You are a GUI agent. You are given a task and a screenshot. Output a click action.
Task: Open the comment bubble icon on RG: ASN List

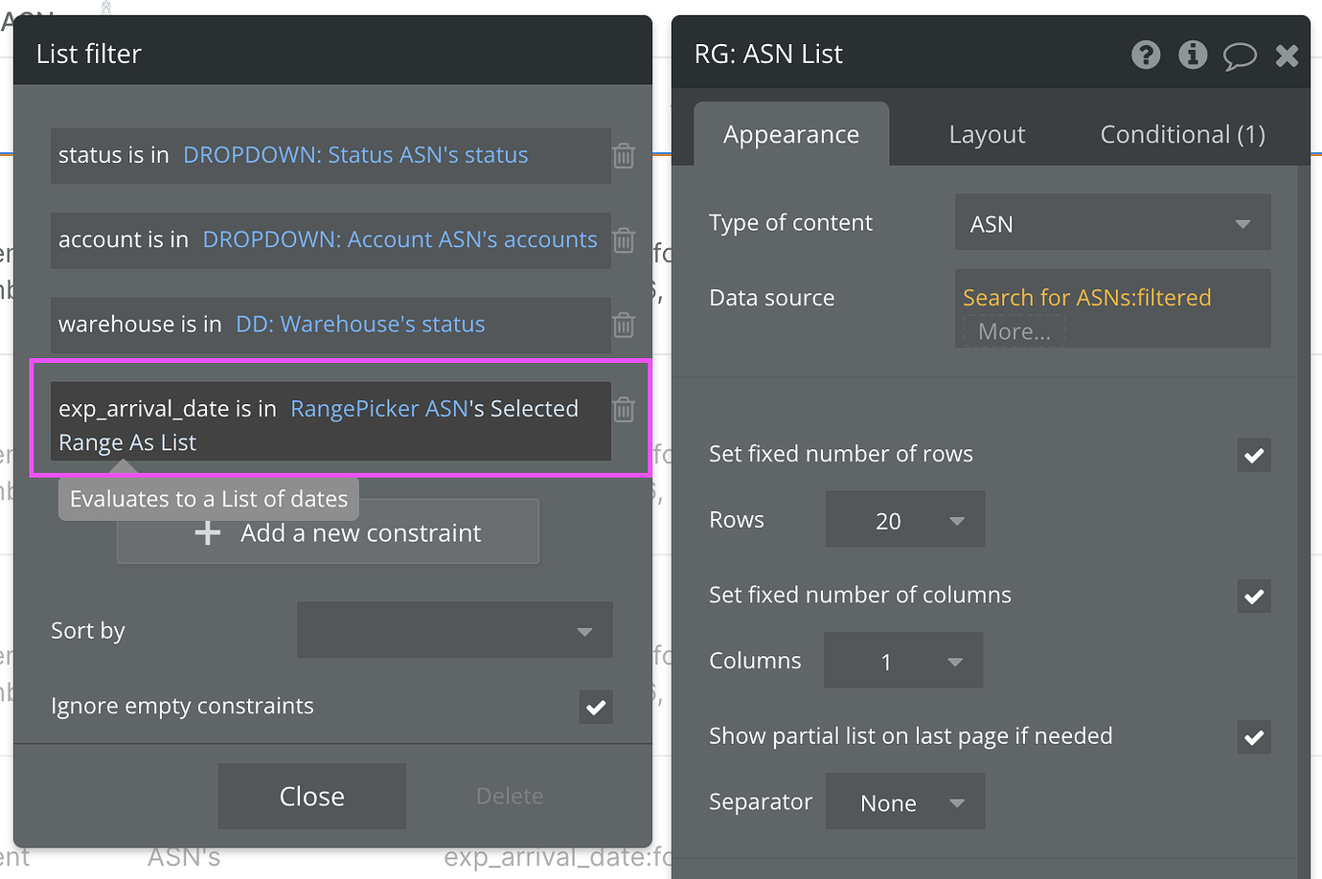click(x=1240, y=56)
